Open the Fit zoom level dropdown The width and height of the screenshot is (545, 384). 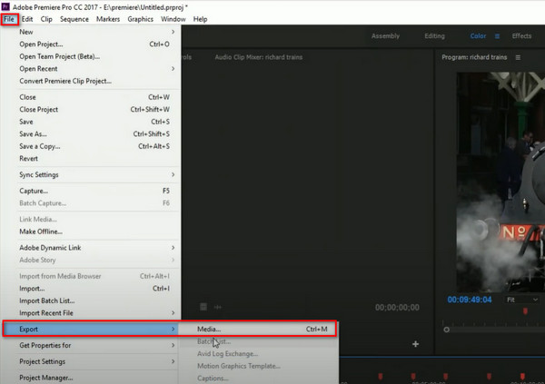click(522, 300)
